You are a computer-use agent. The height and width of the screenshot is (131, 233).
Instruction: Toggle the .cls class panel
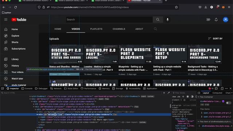pos(179,97)
